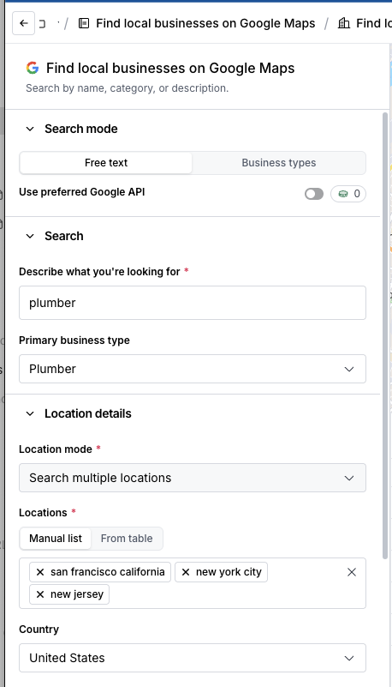Select the From table tab
The image size is (392, 687).
coord(127,539)
